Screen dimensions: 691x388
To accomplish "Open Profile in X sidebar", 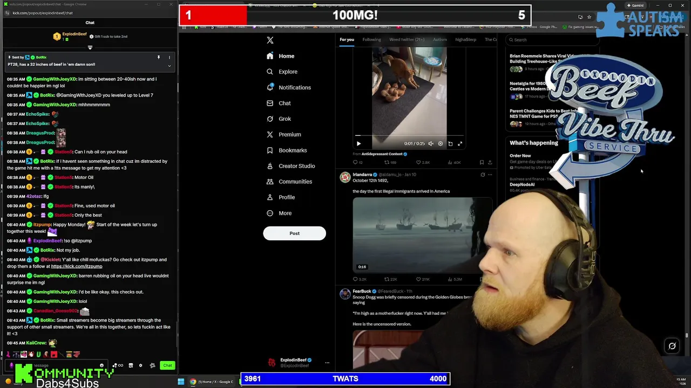I will (281, 197).
